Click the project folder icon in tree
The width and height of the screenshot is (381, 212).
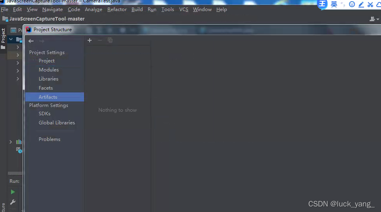(19, 39)
